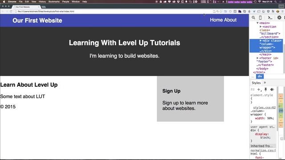Show the DevTools console drawer icon
The height and width of the screenshot is (160, 285).
coord(270,18)
